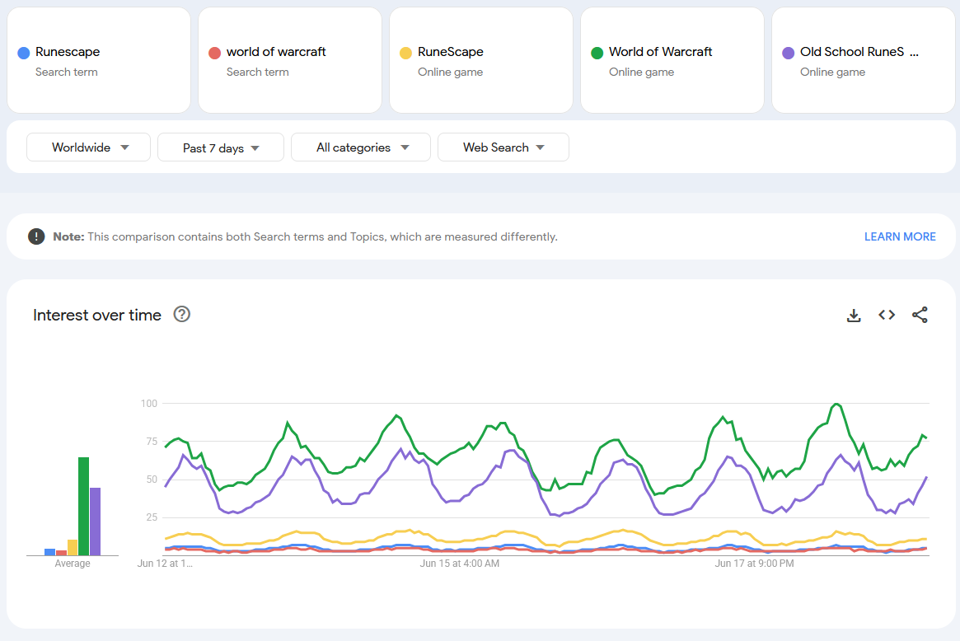
Task: Click the 'Jun 17 at 9:00 PM' axis label
Action: 754,564
